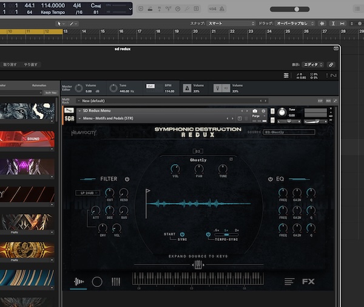The image size is (364, 307).
Task: Click the filter CUT knob
Action: [x=110, y=193]
